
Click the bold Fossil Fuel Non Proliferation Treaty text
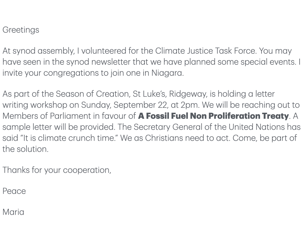pyautogui.click(x=213, y=116)
